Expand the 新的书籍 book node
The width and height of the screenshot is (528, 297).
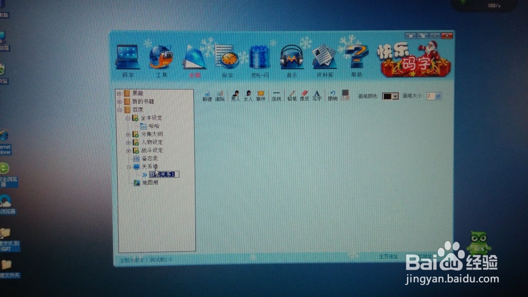click(119, 101)
